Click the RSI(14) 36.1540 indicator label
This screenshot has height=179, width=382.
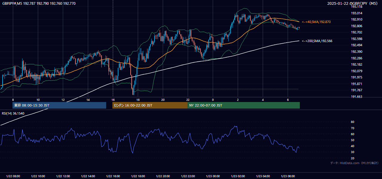(x=13, y=113)
